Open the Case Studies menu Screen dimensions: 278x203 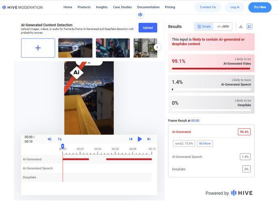[122, 7]
